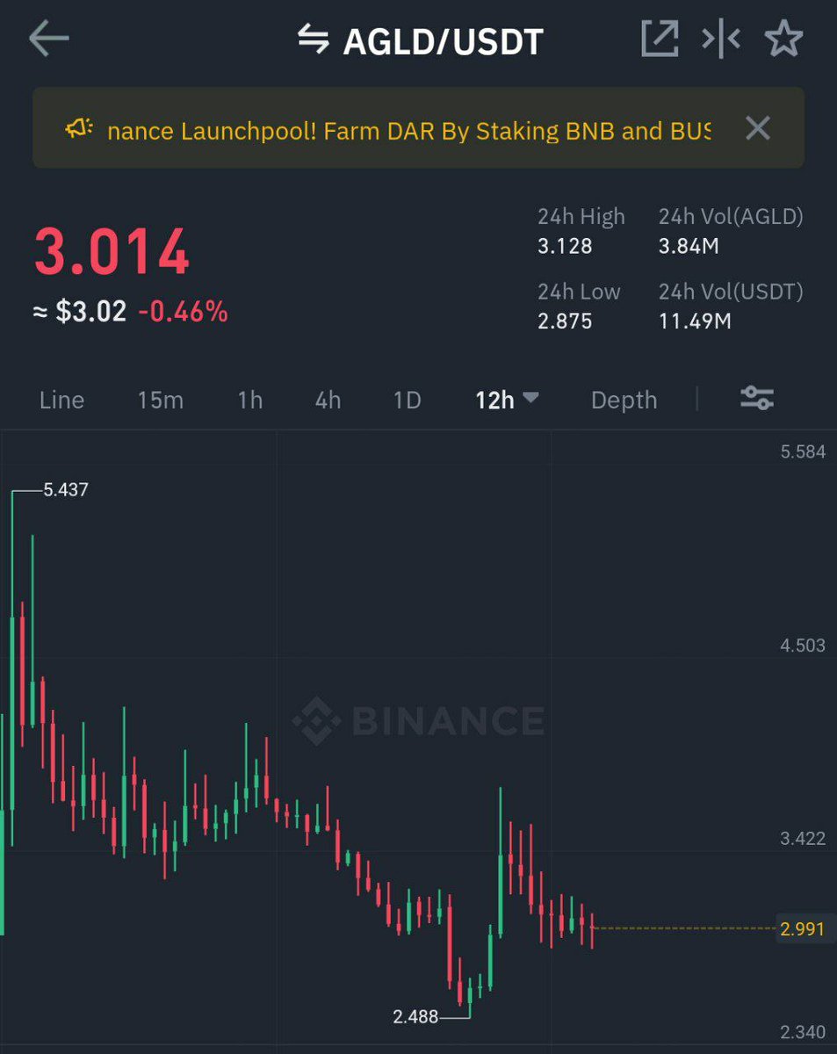The image size is (837, 1054).
Task: Tap the 5.584 axis label
Action: [803, 452]
